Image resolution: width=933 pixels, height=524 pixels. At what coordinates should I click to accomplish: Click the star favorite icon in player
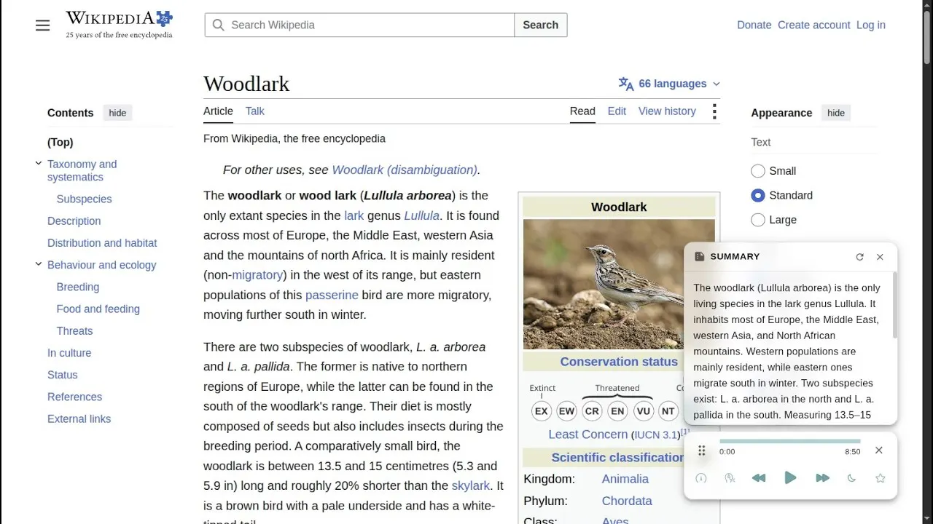(x=880, y=478)
